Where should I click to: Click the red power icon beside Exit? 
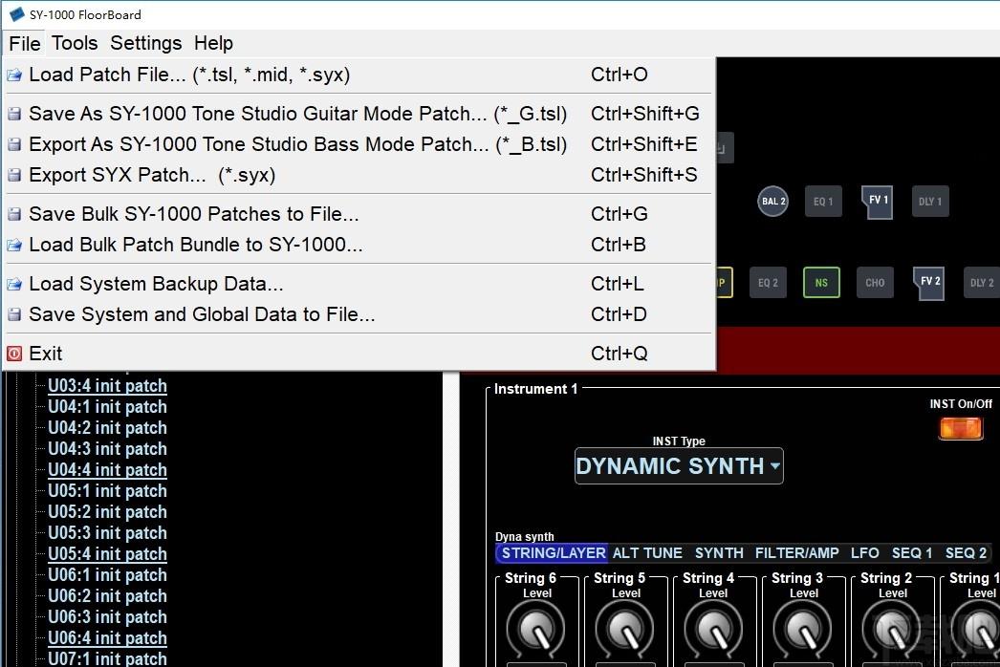(x=14, y=354)
